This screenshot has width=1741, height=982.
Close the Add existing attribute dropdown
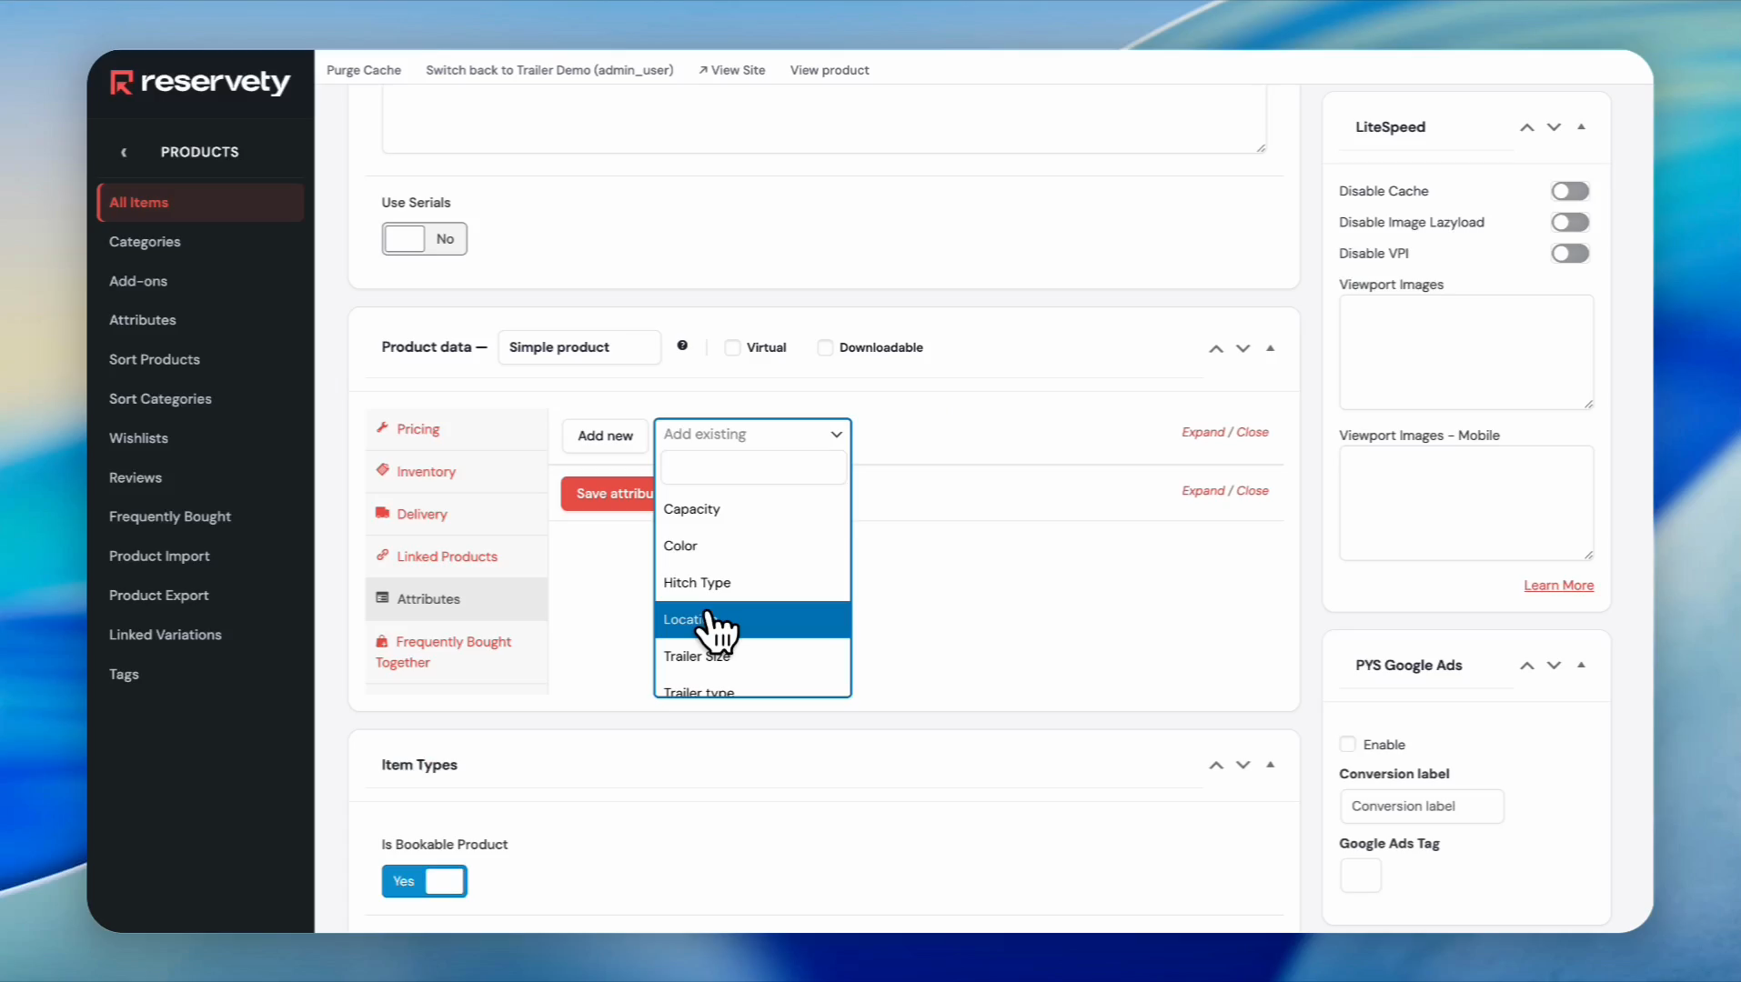tap(752, 435)
